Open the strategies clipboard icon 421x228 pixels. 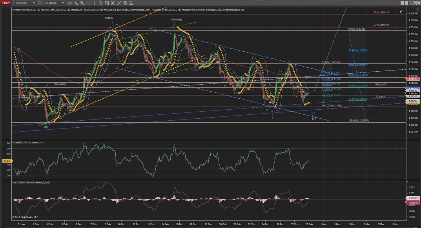125,3
